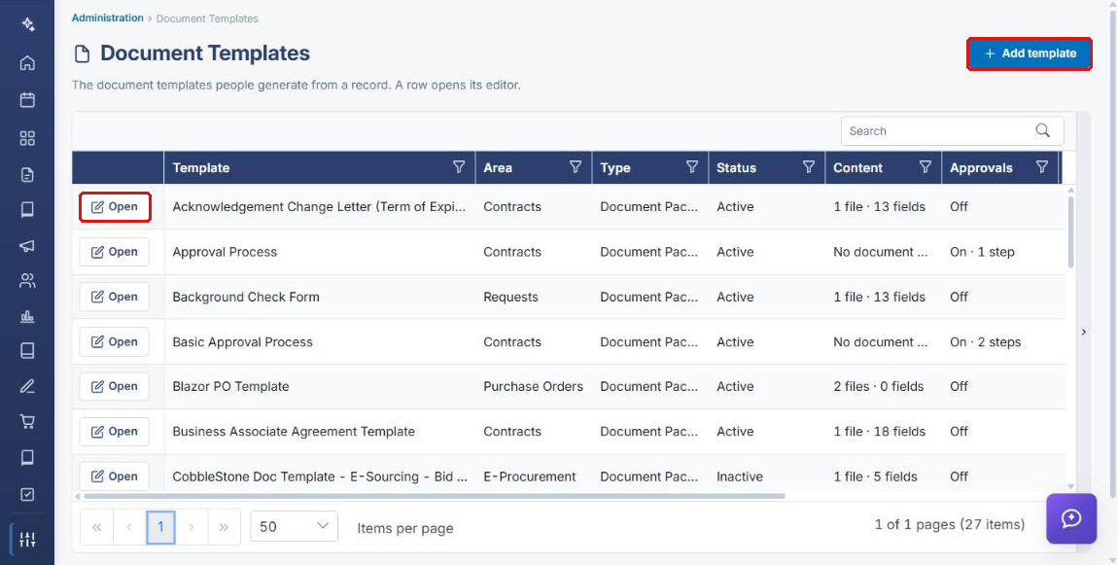This screenshot has width=1118, height=565.
Task: Open the Acknowledgement Change Letter template
Action: tap(114, 207)
